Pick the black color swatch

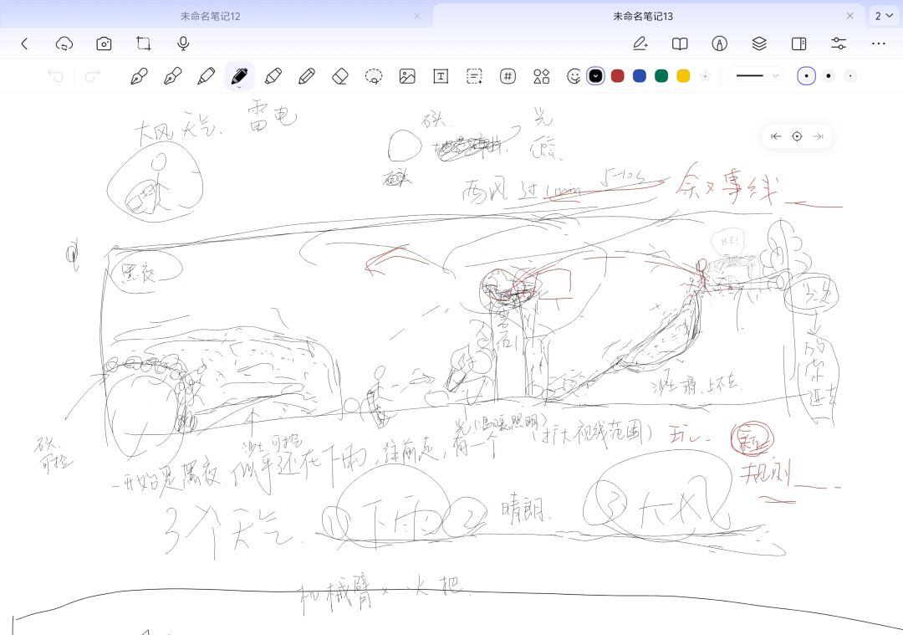click(x=595, y=76)
